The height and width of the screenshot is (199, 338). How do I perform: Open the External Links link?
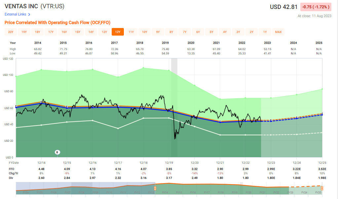[15, 14]
